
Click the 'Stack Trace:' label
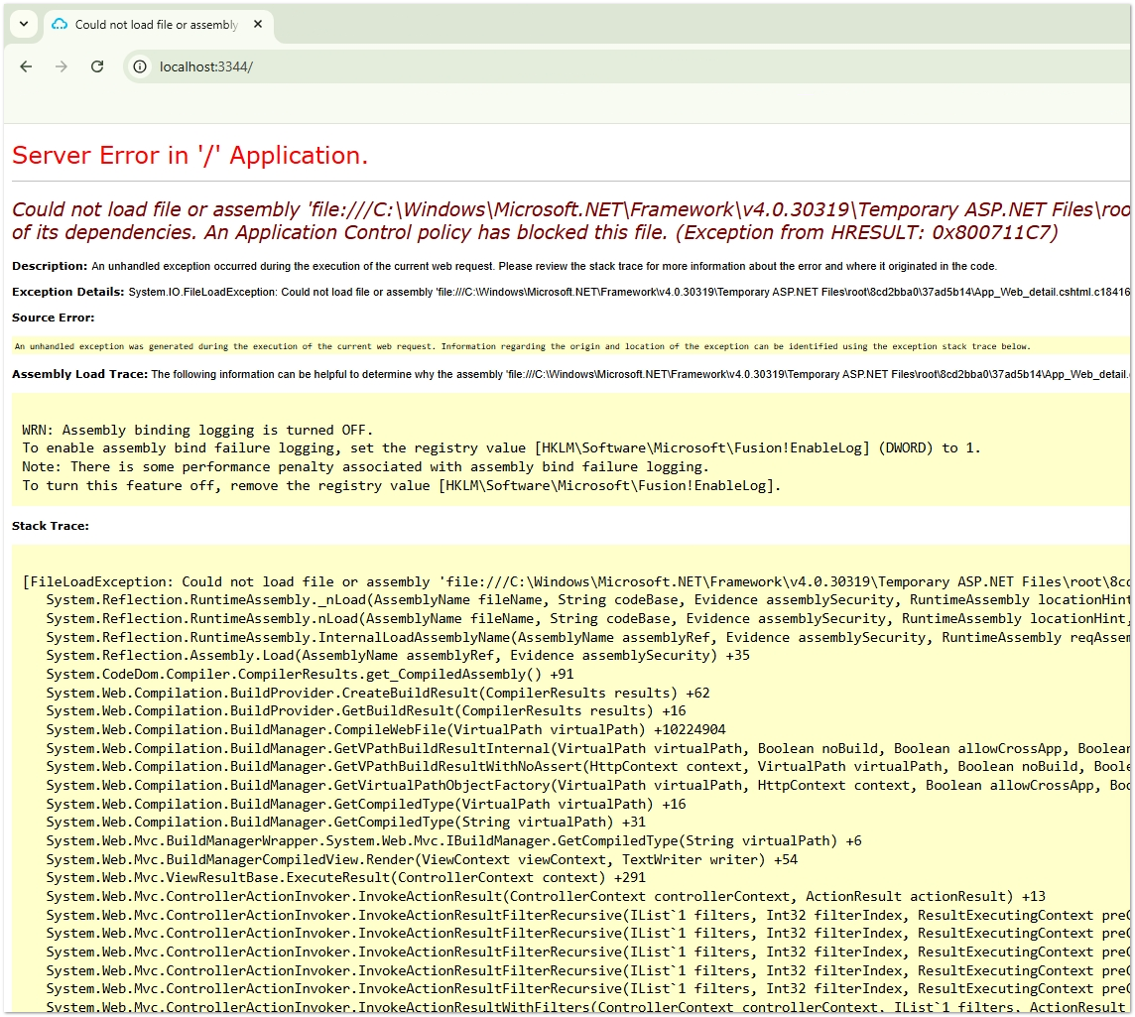51,526
